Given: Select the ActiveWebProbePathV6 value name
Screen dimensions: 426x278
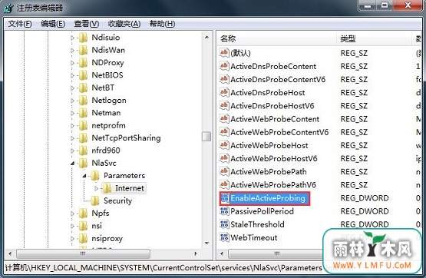Looking at the screenshot, I should [273, 185].
